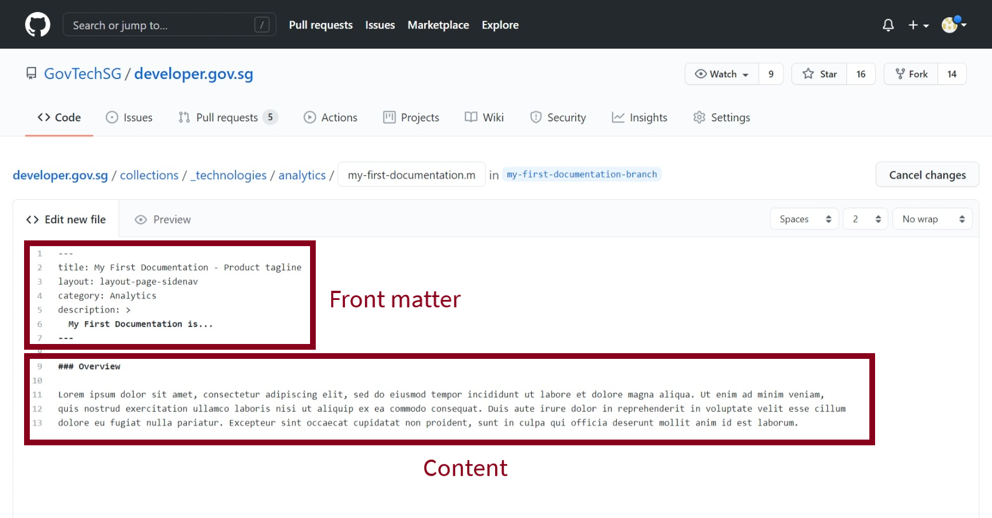
Task: View Insights via the graph icon
Action: coord(619,117)
